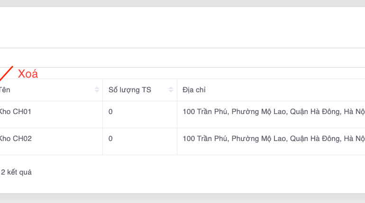Screen dimensions: 365x203
Task: Click the blank bar above the Xoá label
Action: pos(182,58)
